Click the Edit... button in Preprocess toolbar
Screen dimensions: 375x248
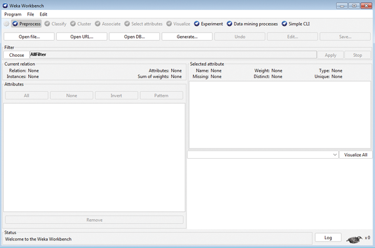[292, 37]
